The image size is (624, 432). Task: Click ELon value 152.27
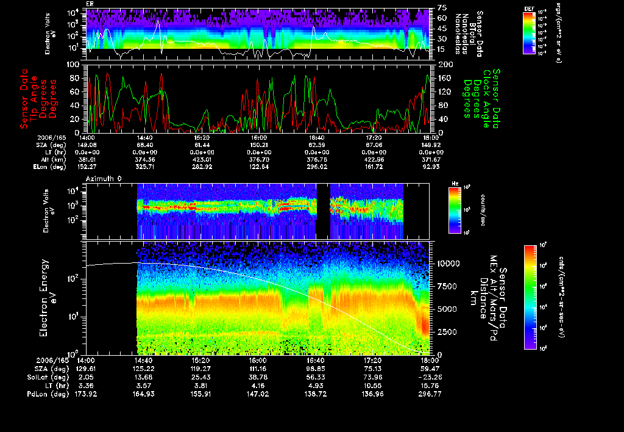point(87,167)
